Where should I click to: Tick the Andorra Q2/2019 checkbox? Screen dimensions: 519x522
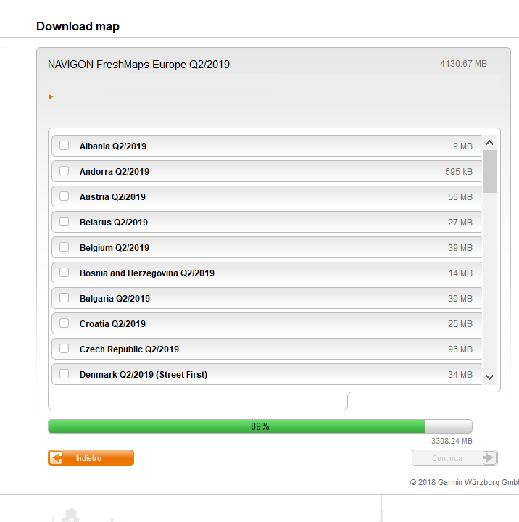[65, 171]
